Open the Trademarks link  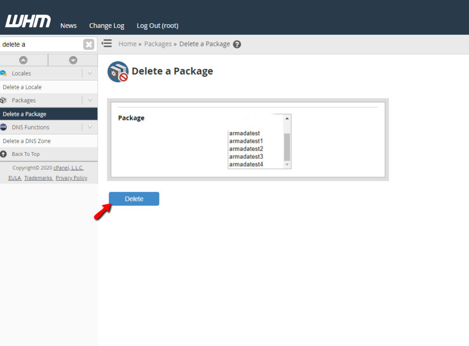point(38,178)
